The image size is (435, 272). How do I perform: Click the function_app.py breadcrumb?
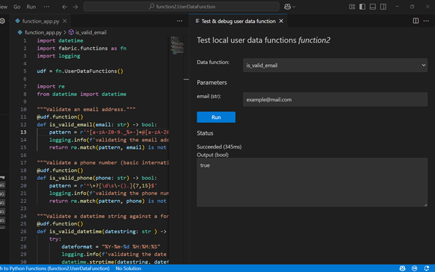(43, 33)
